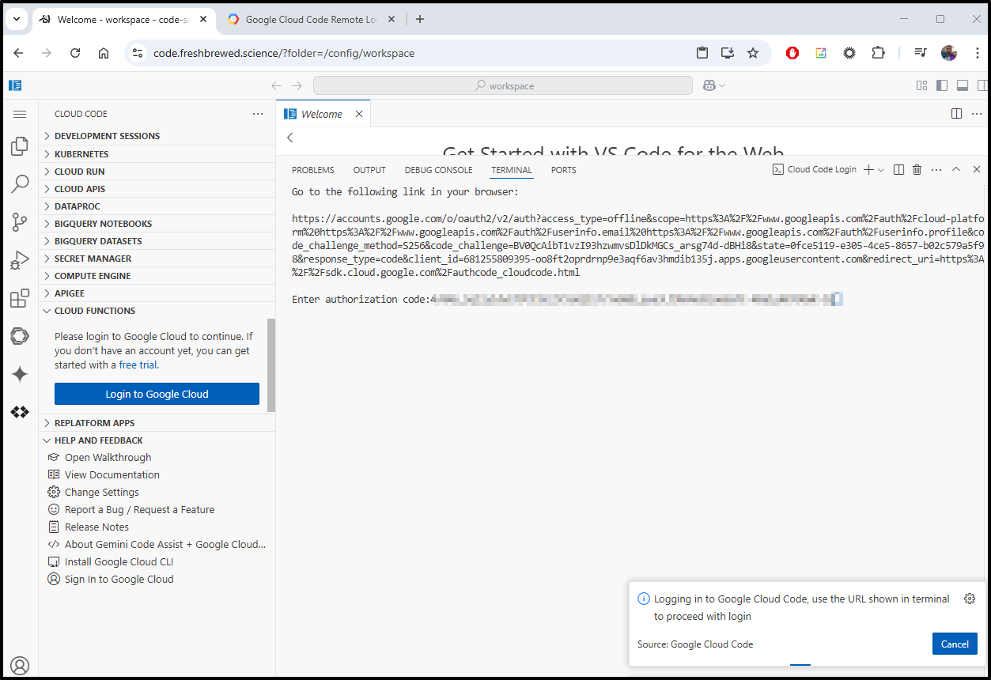
Task: Open the Explorer view in activity bar
Action: (x=20, y=146)
